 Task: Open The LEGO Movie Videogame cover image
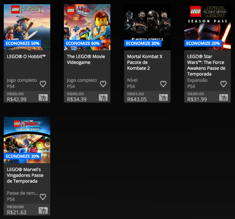(87, 27)
